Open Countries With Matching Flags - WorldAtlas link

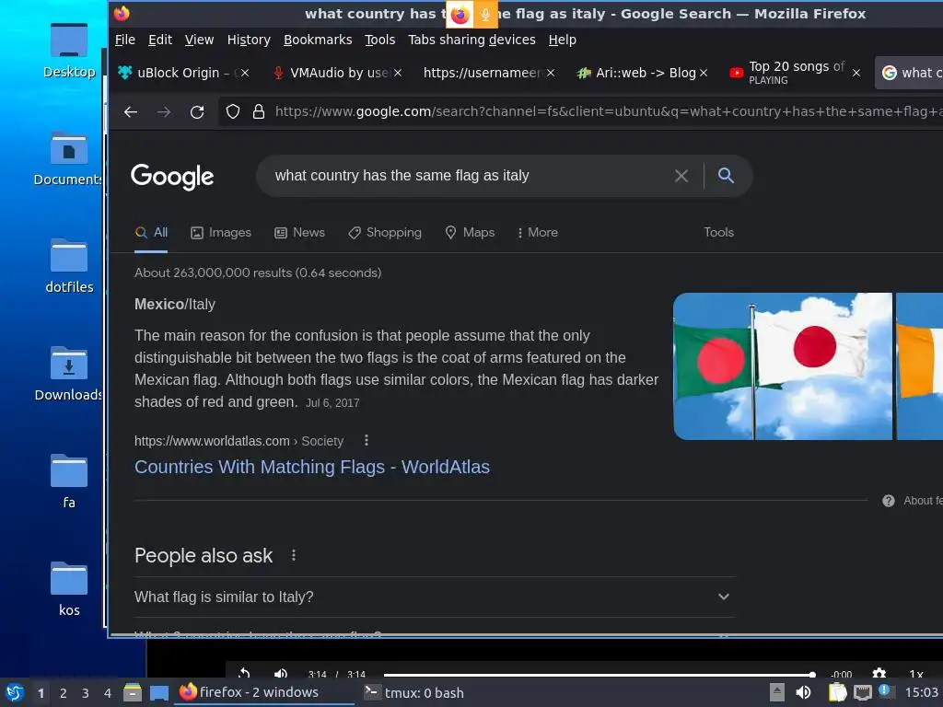pyautogui.click(x=311, y=467)
